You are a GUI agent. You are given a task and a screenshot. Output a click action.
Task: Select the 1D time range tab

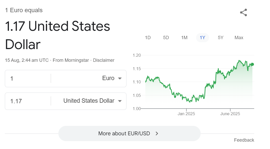tap(148, 38)
